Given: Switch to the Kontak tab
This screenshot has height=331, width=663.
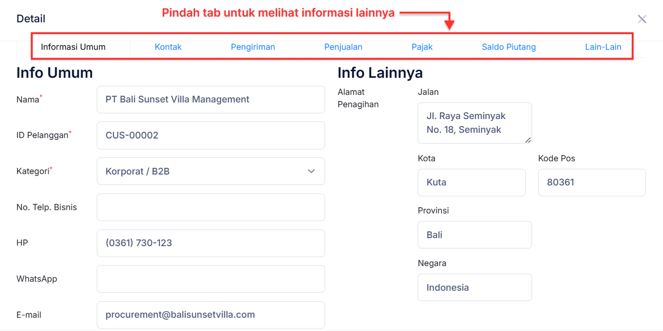Looking at the screenshot, I should (168, 46).
